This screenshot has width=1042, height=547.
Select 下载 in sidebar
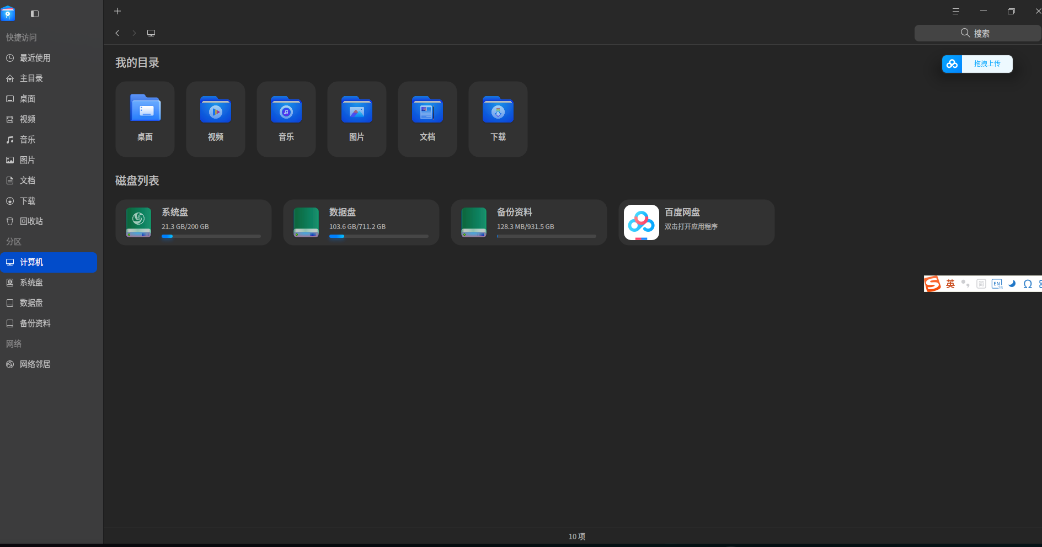(x=49, y=201)
